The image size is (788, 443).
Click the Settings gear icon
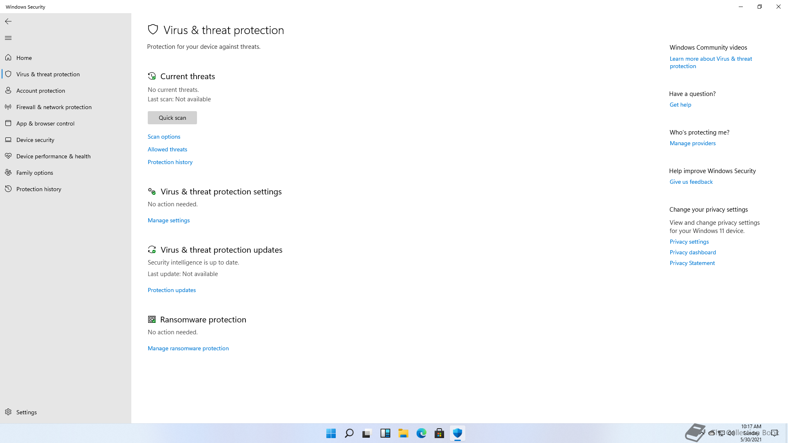pos(8,412)
